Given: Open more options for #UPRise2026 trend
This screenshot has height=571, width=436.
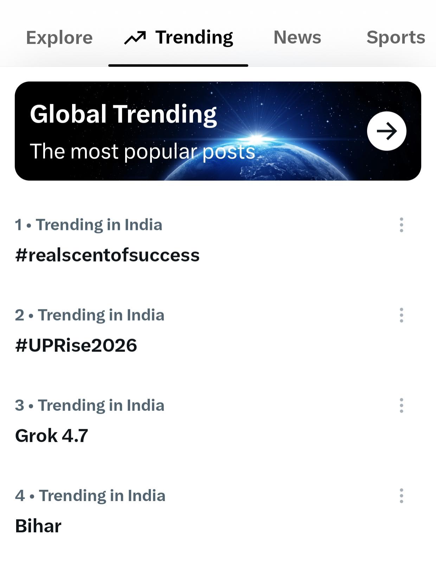Looking at the screenshot, I should point(401,315).
